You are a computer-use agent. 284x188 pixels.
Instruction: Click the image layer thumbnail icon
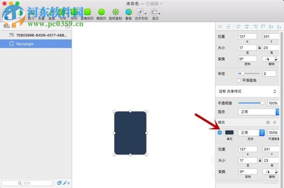tap(11, 35)
